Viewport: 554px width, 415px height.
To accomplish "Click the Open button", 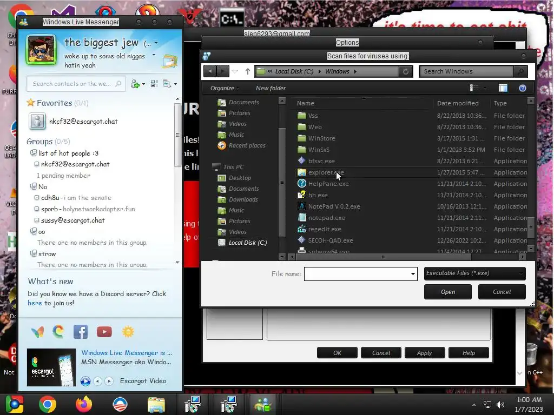I will click(447, 292).
